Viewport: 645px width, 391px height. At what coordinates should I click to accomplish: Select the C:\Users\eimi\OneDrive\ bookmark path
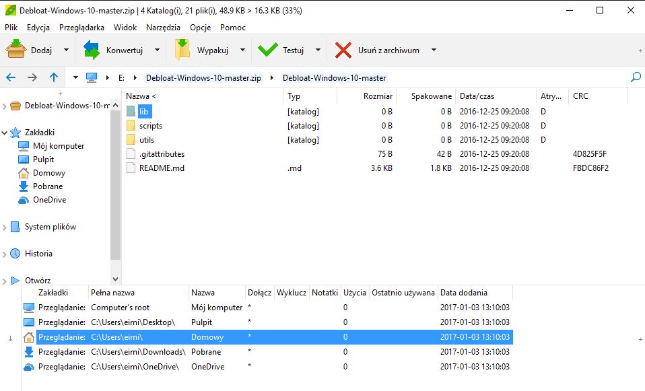135,367
